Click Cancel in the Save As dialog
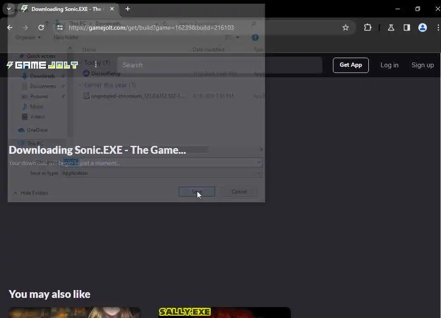 (239, 192)
